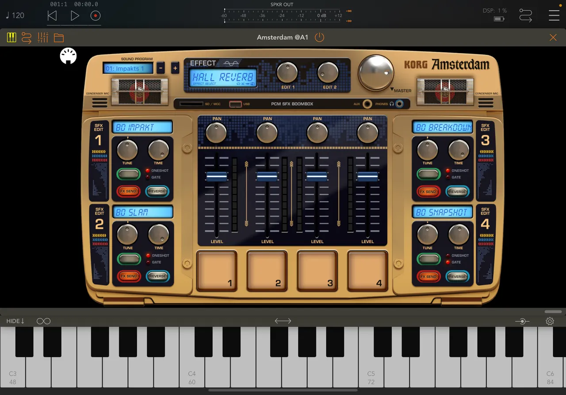Click the second channel PAN knob
Image resolution: width=566 pixels, height=395 pixels.
[267, 133]
